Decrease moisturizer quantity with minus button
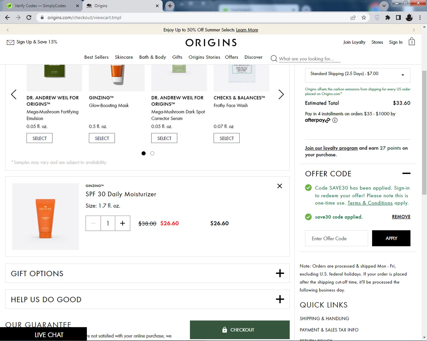The width and height of the screenshot is (427, 341). [93, 223]
